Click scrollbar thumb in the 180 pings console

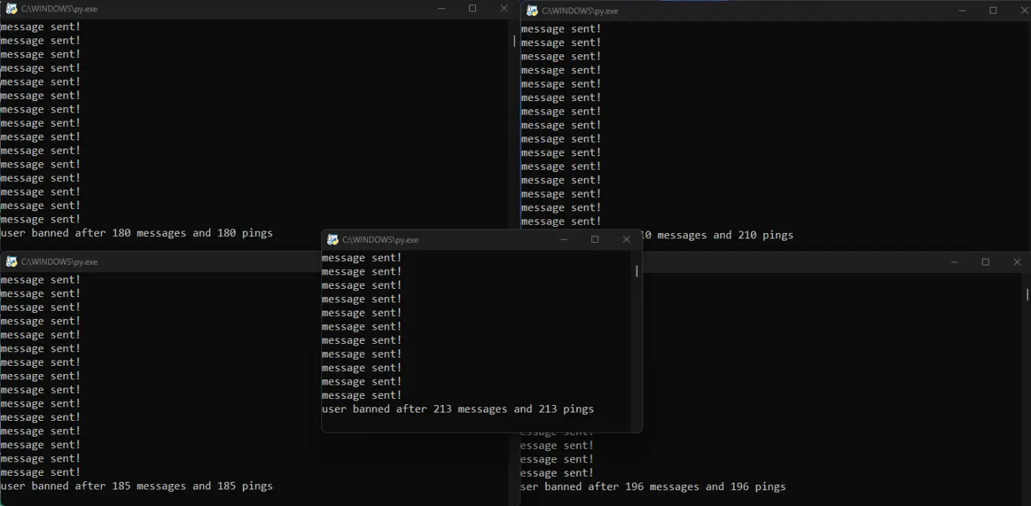[x=514, y=41]
